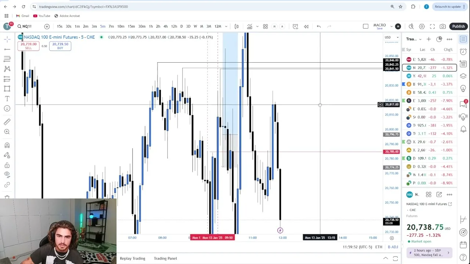The width and height of the screenshot is (470, 264).
Task: Click the Bar Replay rewind icon
Action: pos(306,26)
